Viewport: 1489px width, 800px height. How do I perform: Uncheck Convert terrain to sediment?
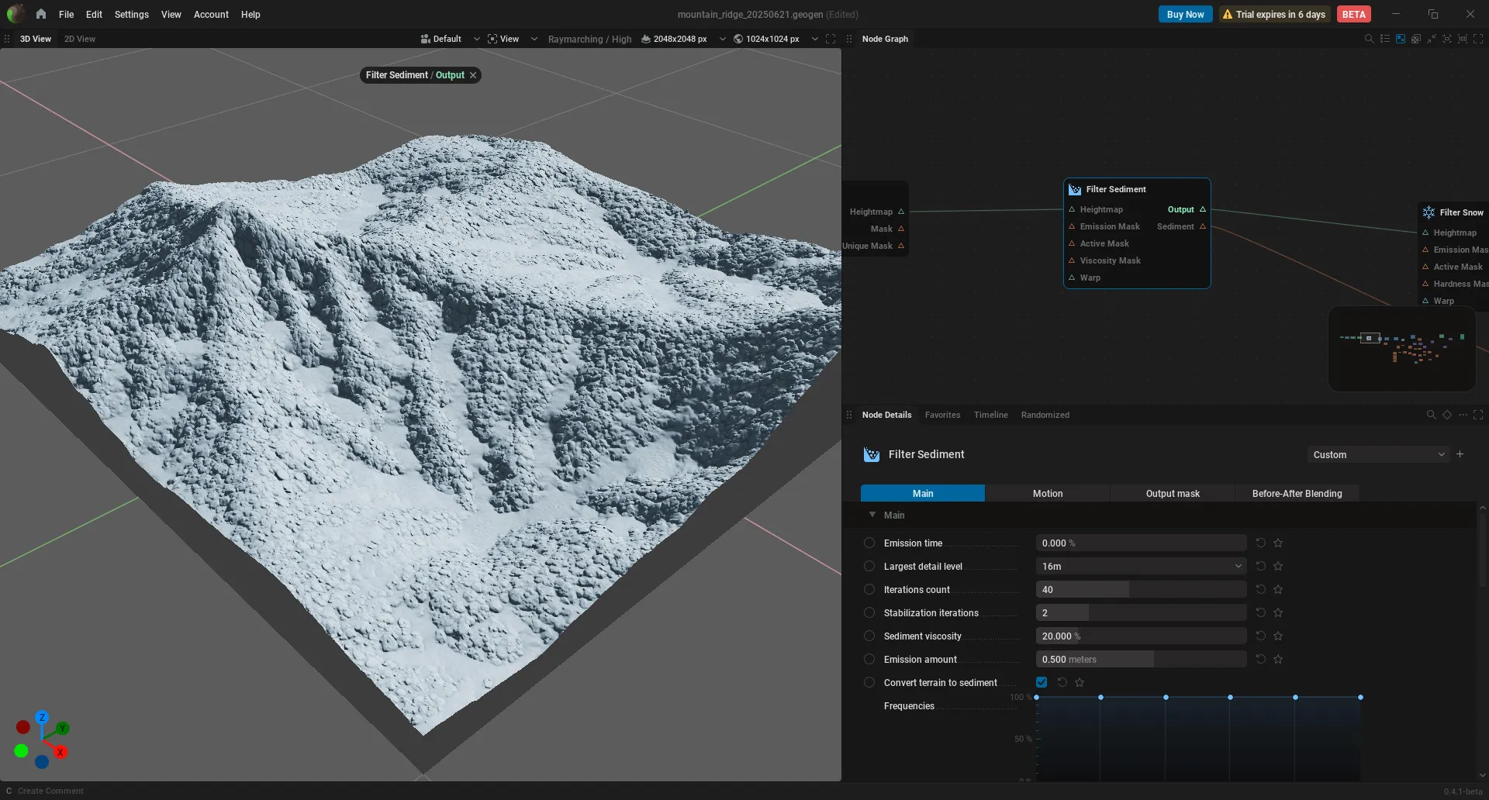pos(1042,682)
